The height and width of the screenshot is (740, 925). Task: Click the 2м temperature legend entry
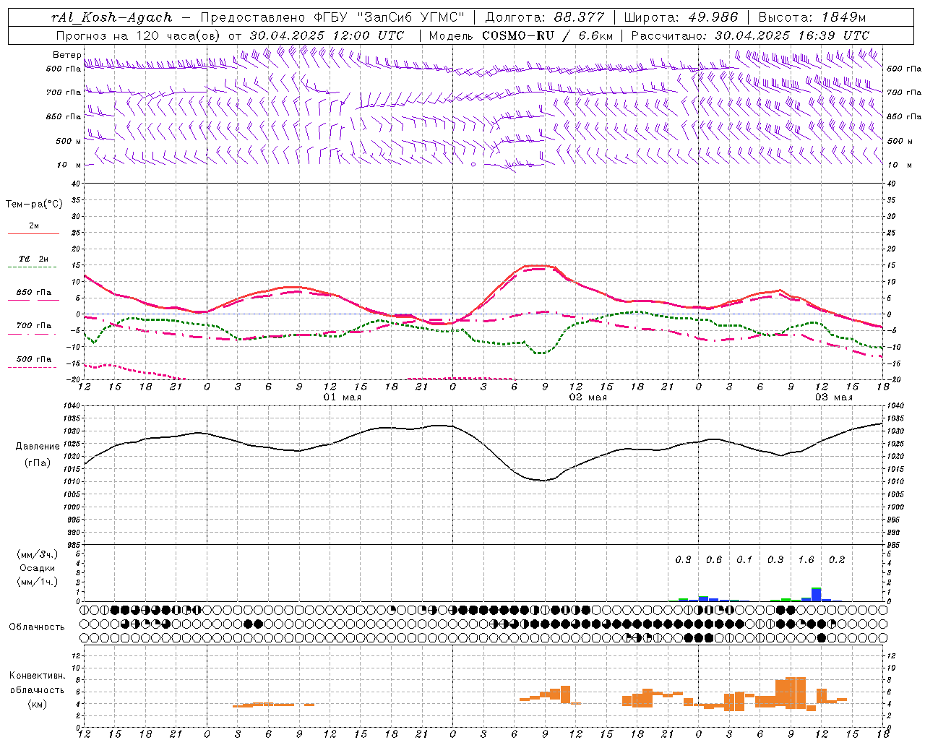point(34,226)
